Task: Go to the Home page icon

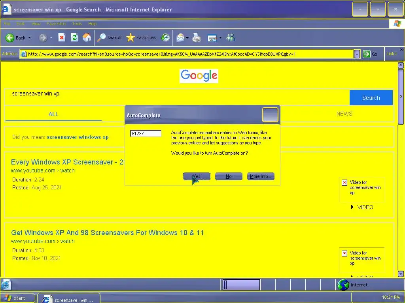Action: coord(87,37)
